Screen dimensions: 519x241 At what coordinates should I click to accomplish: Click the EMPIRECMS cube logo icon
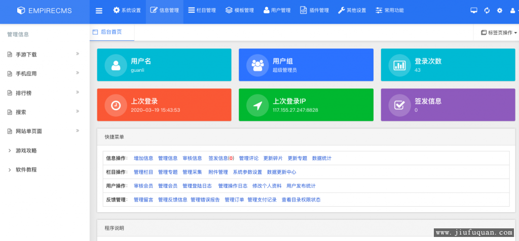pyautogui.click(x=21, y=11)
